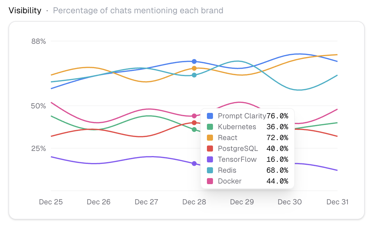The height and width of the screenshot is (227, 369).
Task: Click the orange React data point marker
Action: click(x=194, y=69)
